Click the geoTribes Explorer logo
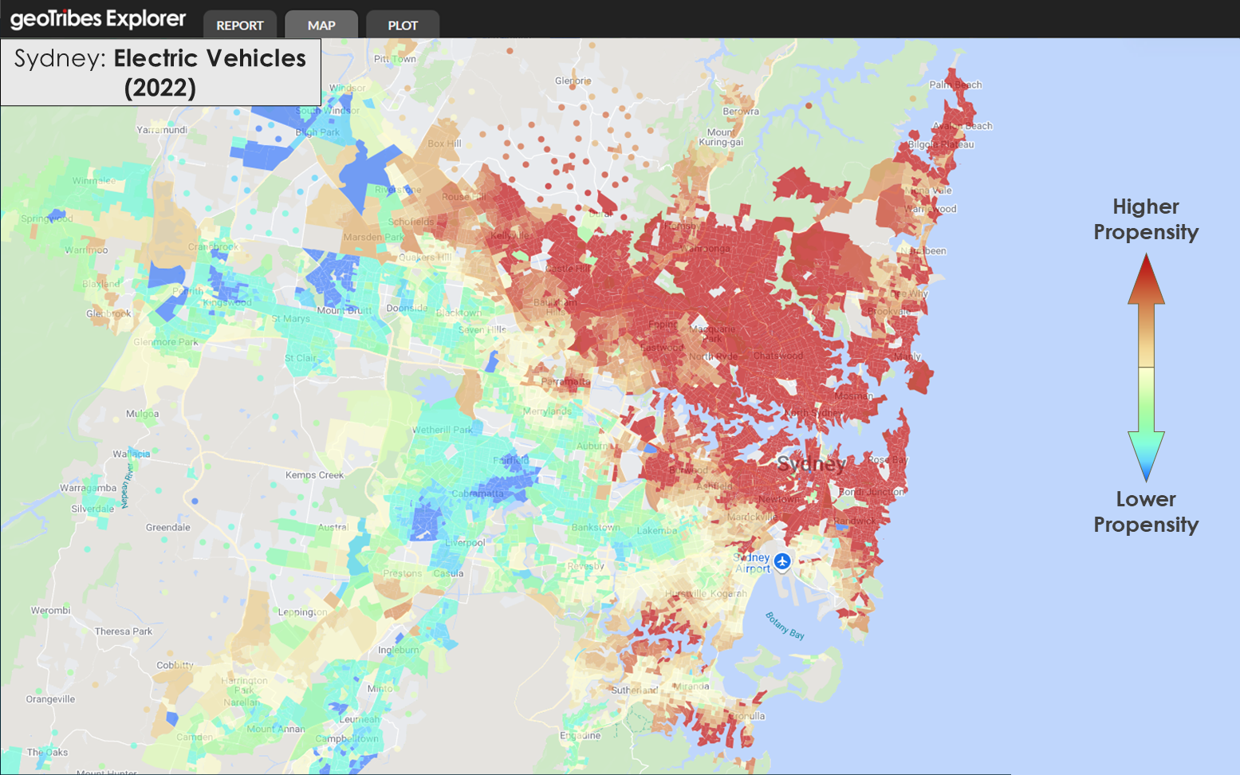The image size is (1240, 775). click(98, 19)
